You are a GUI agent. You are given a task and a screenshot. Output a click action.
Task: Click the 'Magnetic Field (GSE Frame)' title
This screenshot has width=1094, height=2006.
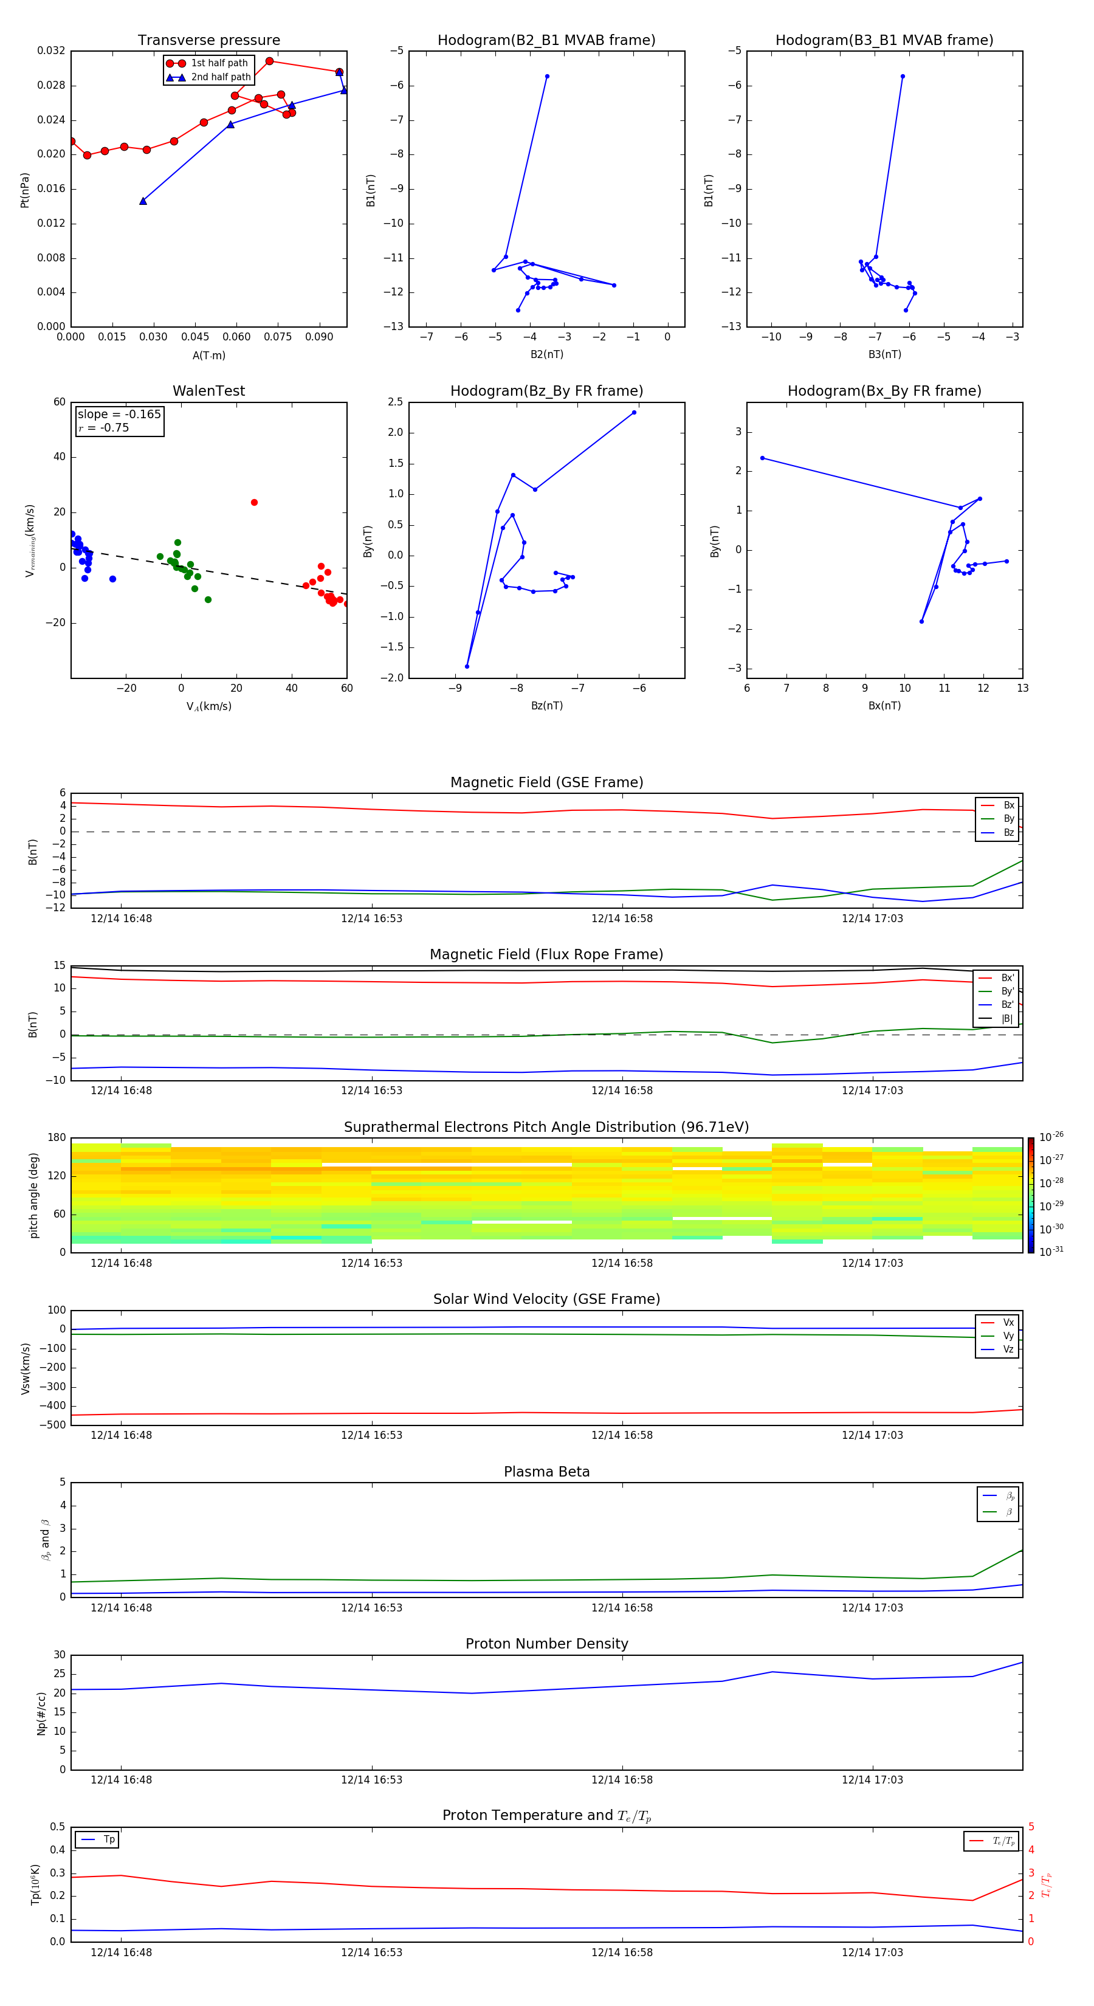[x=546, y=782]
